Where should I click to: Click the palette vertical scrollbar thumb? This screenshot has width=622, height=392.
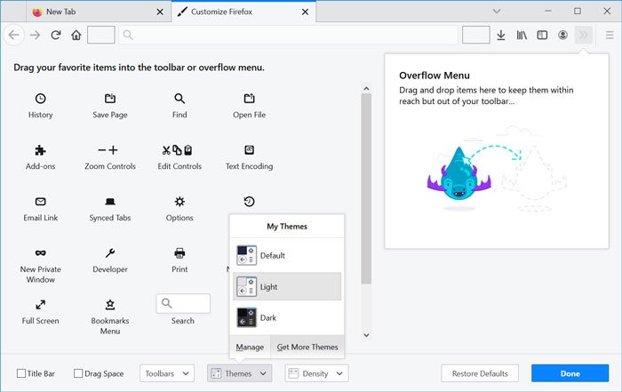click(366, 188)
